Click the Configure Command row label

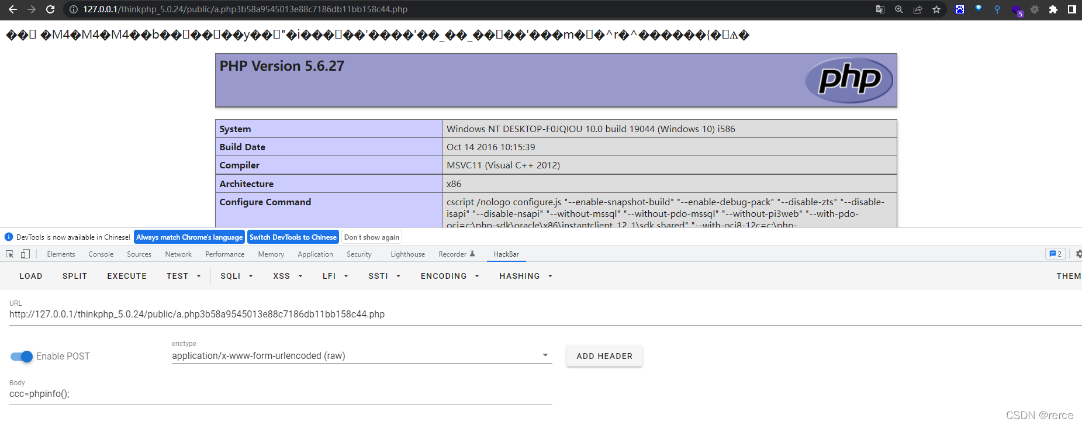265,202
